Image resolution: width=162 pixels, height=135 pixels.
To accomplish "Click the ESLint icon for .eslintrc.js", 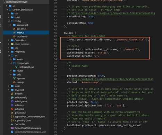I will click(12, 105).
